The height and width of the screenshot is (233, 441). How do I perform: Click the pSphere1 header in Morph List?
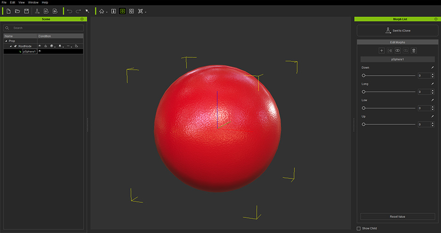tap(397, 60)
